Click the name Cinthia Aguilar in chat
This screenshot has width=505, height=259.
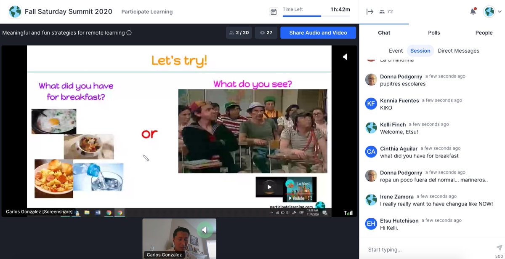(x=399, y=148)
